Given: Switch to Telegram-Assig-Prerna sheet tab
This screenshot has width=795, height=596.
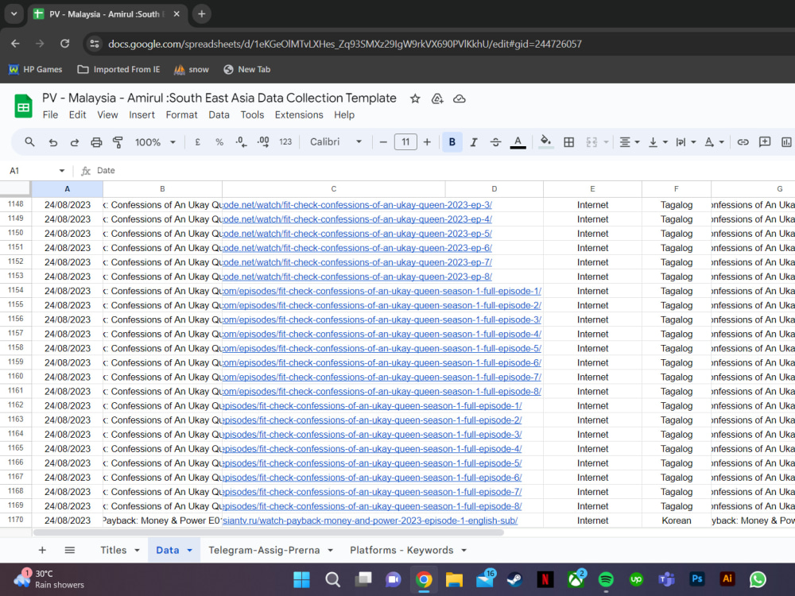Looking at the screenshot, I should point(264,551).
